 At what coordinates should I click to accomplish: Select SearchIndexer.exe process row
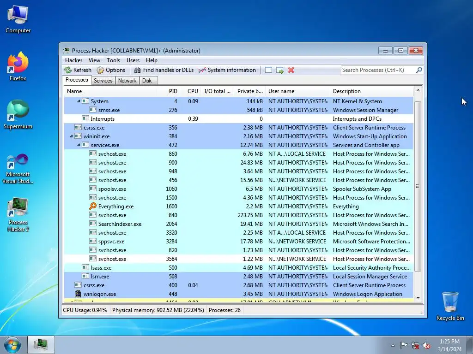[x=239, y=224]
